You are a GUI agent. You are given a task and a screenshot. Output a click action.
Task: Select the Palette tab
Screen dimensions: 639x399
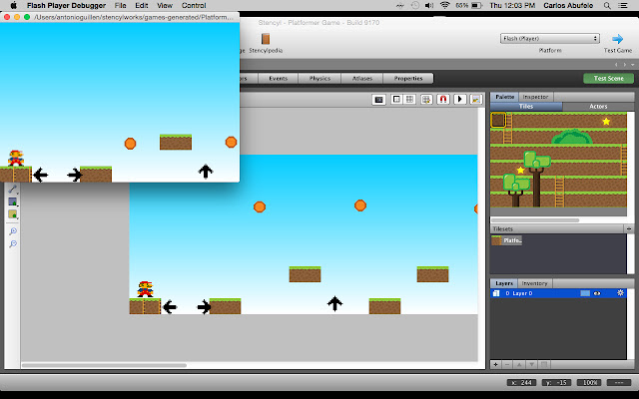point(504,97)
